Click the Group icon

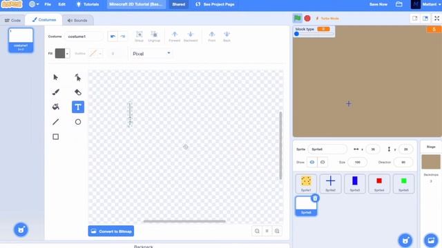pos(139,37)
